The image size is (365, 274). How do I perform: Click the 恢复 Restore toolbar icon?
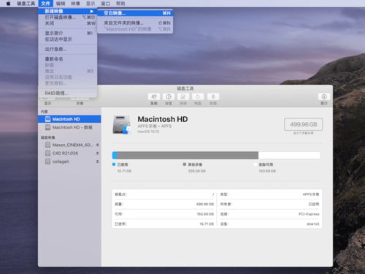click(198, 96)
